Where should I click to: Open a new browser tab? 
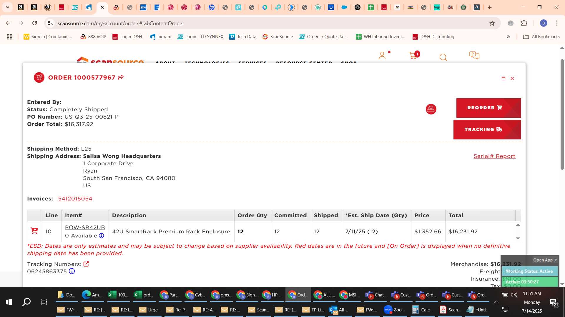pyautogui.click(x=490, y=7)
